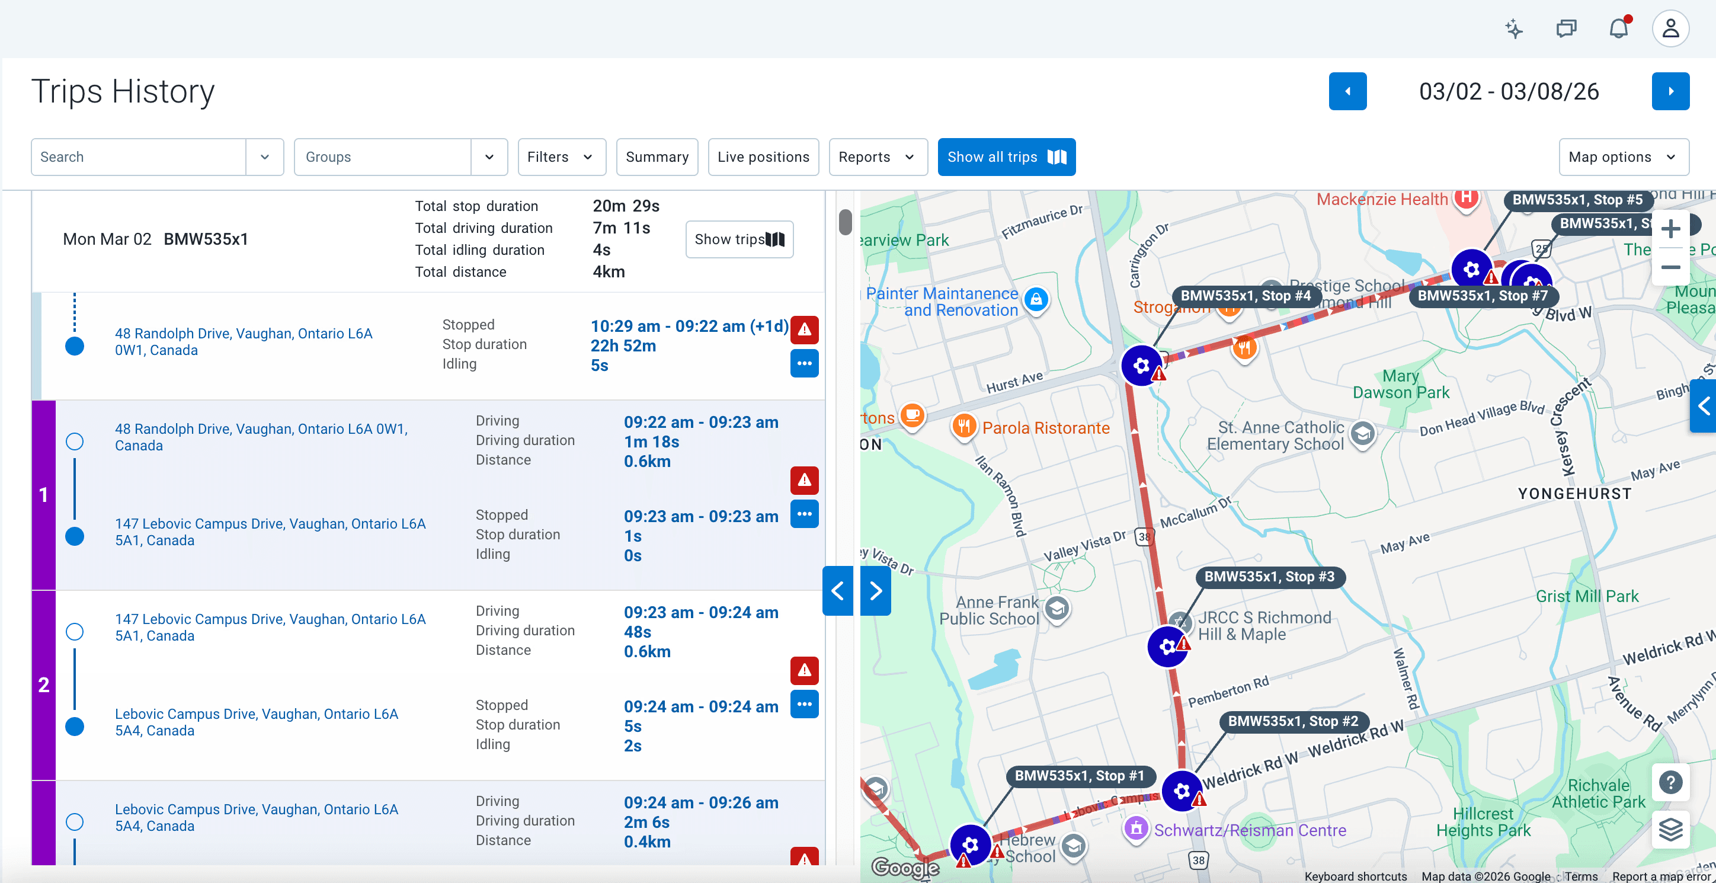Toggle Show all trips map view
This screenshot has width=1716, height=883.
point(1006,157)
